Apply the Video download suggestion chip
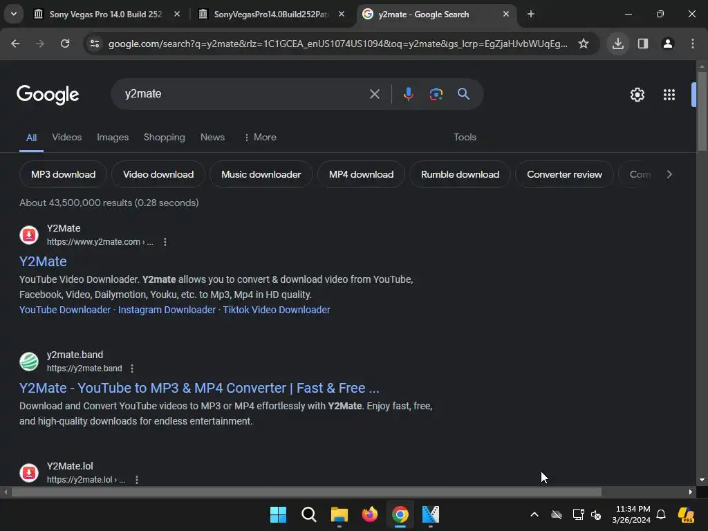The height and width of the screenshot is (531, 708). point(158,174)
